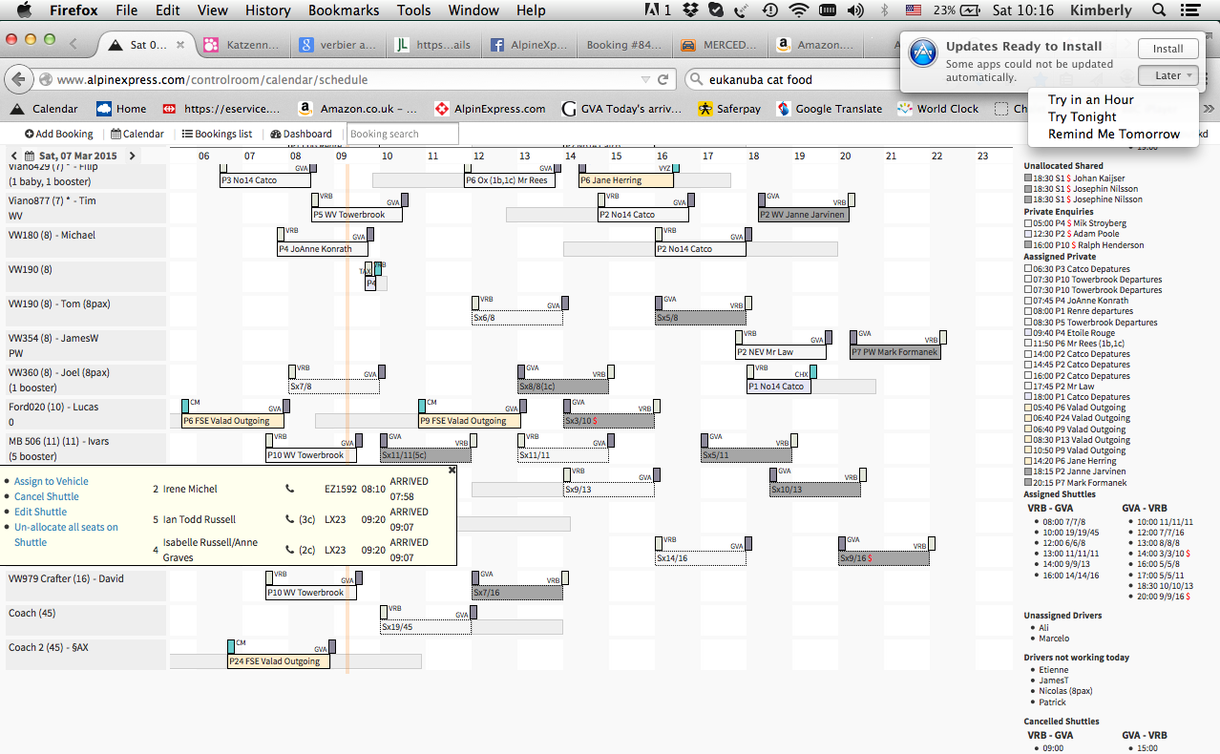Screen dimensions: 1220x754
Task: Click the Cancel Shuttle link
Action: pyautogui.click(x=47, y=496)
